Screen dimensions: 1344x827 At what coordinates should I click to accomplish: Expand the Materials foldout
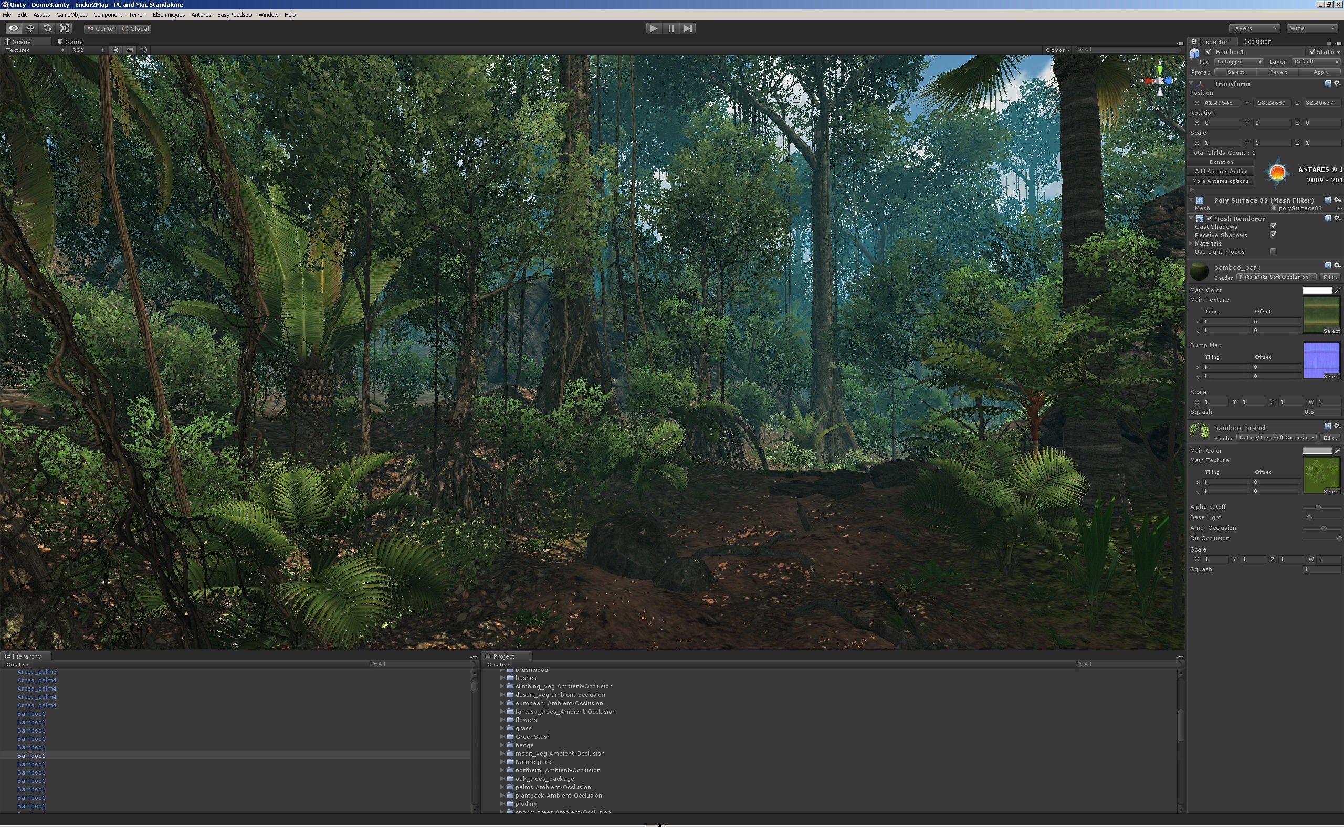point(1191,243)
